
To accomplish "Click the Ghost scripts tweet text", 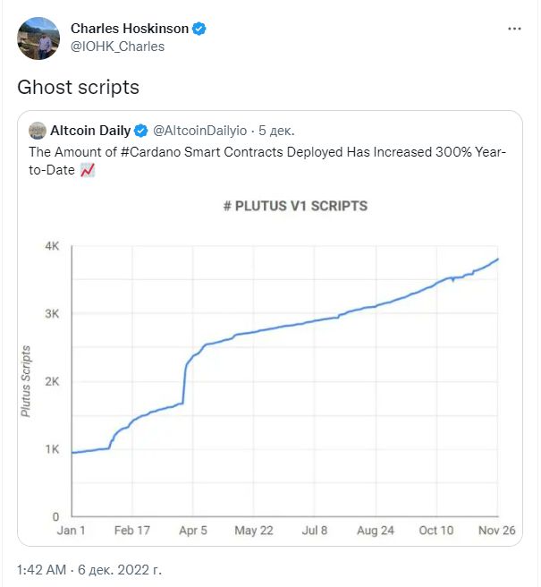I will click(x=78, y=87).
